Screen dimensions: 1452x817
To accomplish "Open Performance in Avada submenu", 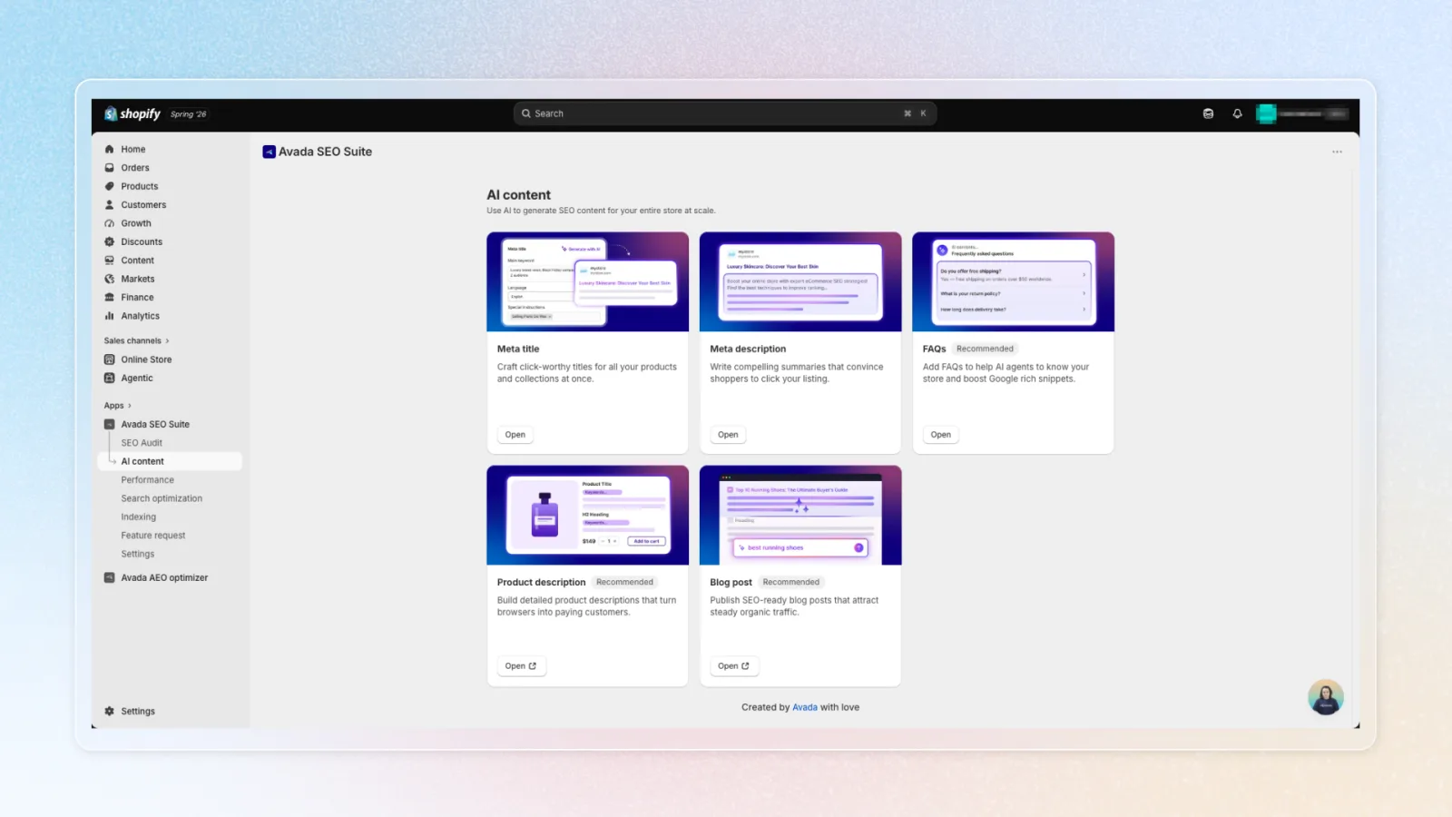I will (x=147, y=480).
